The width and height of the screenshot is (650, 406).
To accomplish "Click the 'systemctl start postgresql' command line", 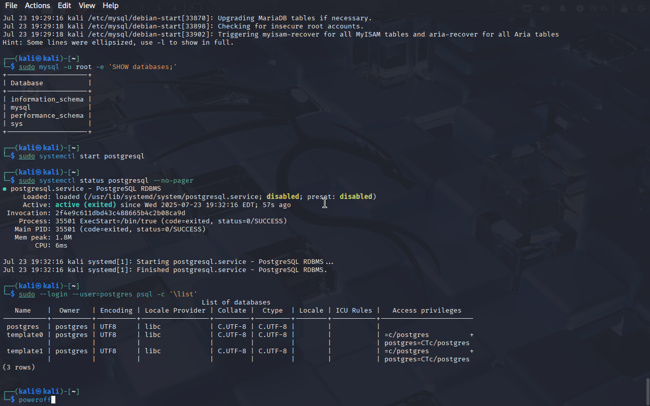I will coord(82,156).
